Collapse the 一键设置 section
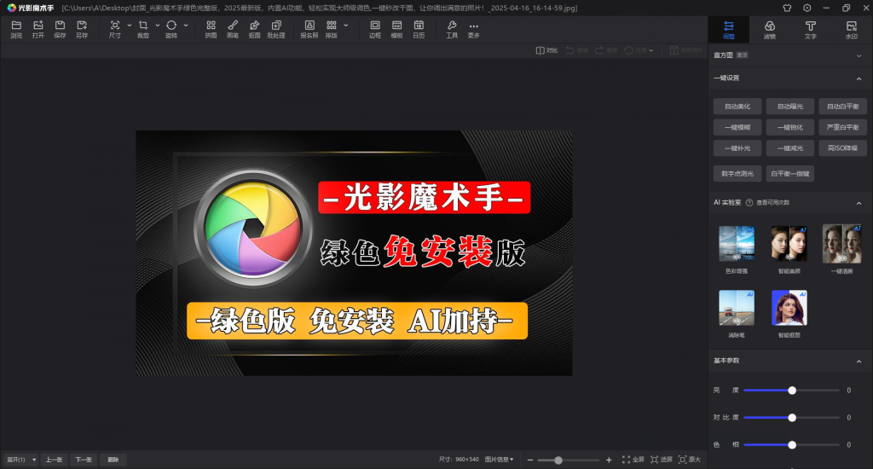The image size is (873, 469). pos(859,78)
